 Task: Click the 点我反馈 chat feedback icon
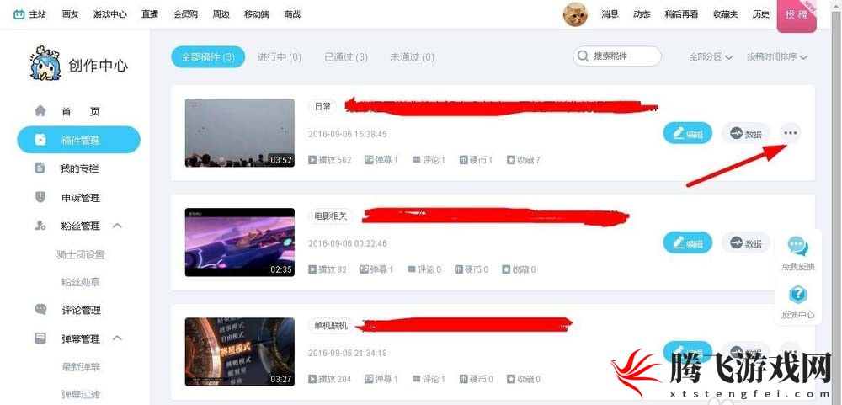click(x=798, y=247)
